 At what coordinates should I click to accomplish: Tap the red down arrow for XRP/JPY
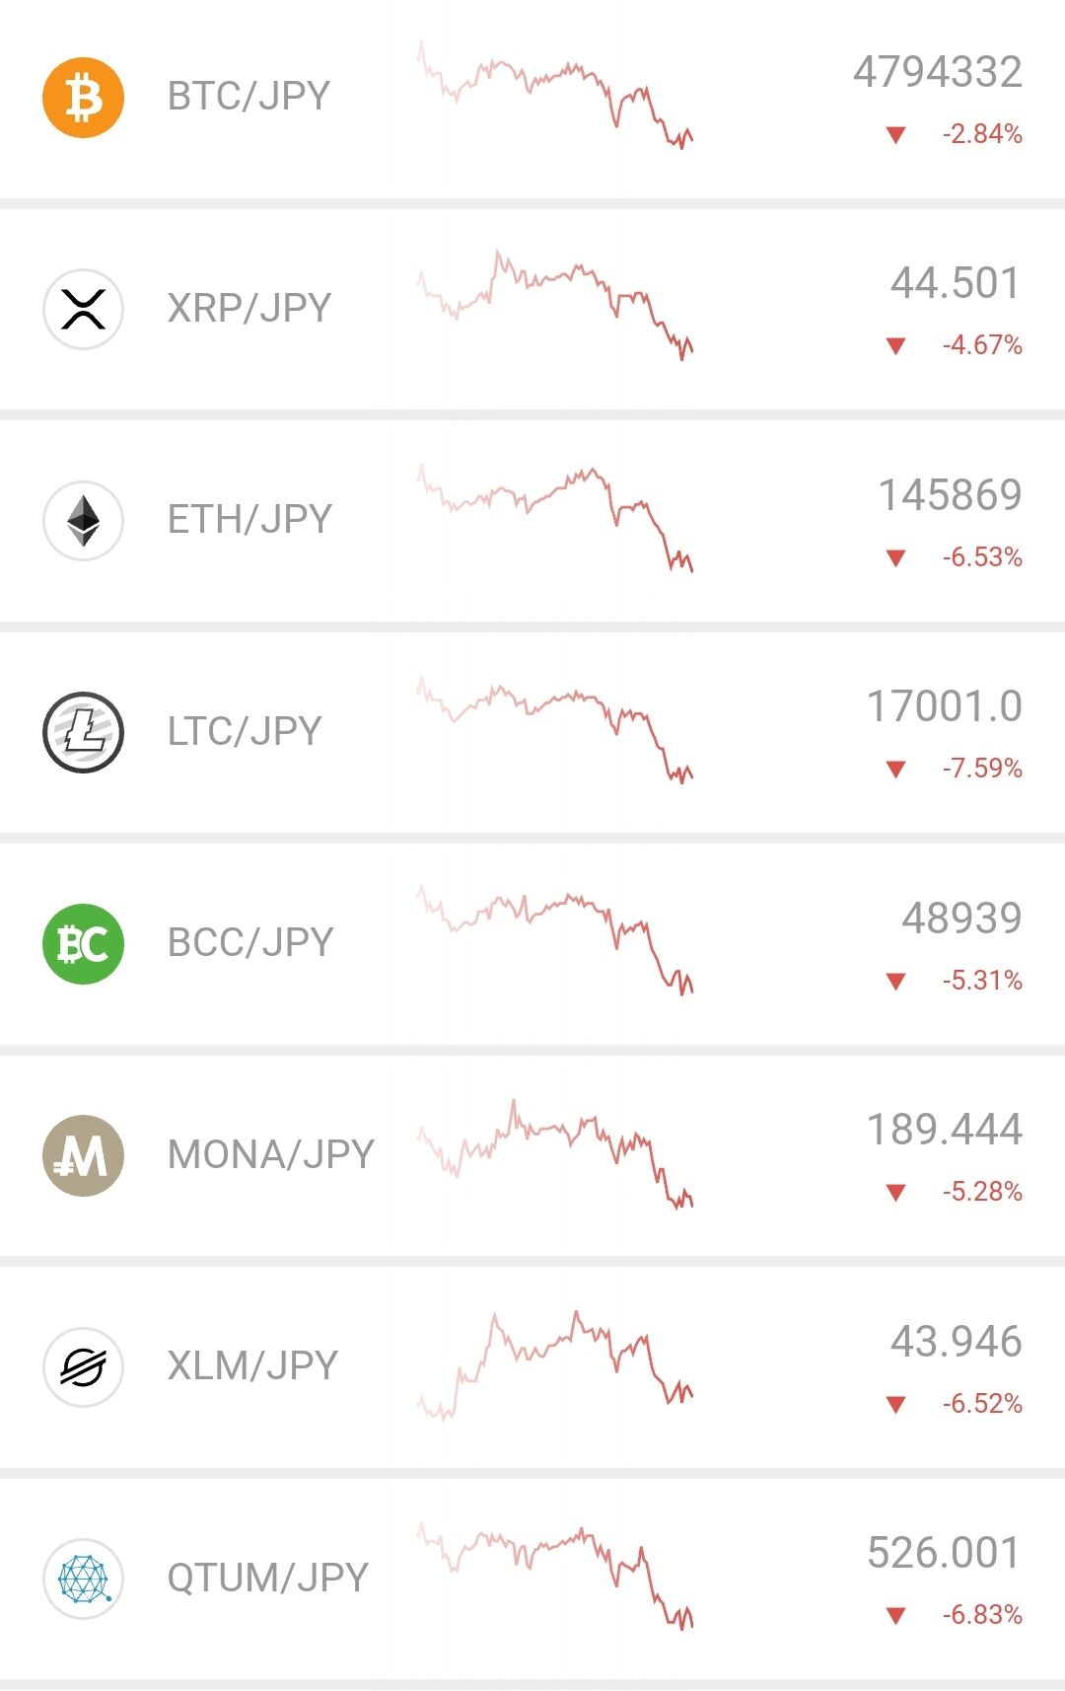click(895, 346)
